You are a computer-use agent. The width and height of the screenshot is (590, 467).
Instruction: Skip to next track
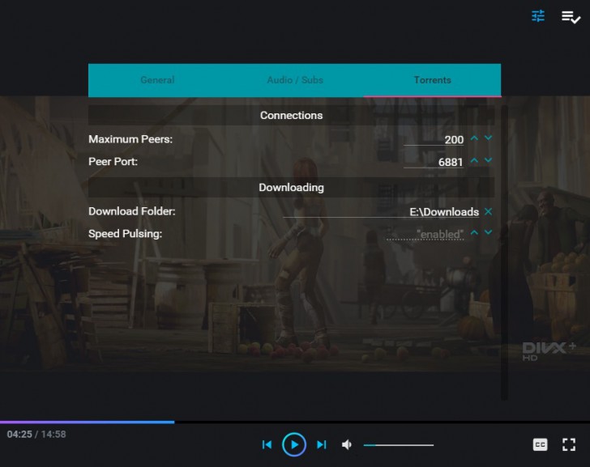(321, 445)
